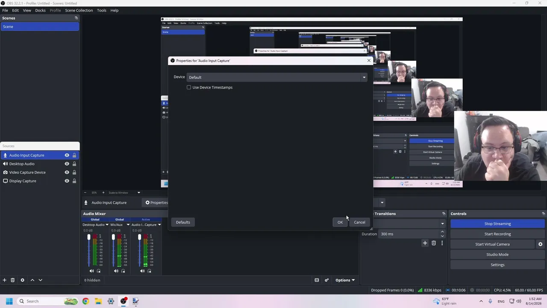Open the transition three-dot properties menu
This screenshot has width=547, height=308.
(x=442, y=243)
